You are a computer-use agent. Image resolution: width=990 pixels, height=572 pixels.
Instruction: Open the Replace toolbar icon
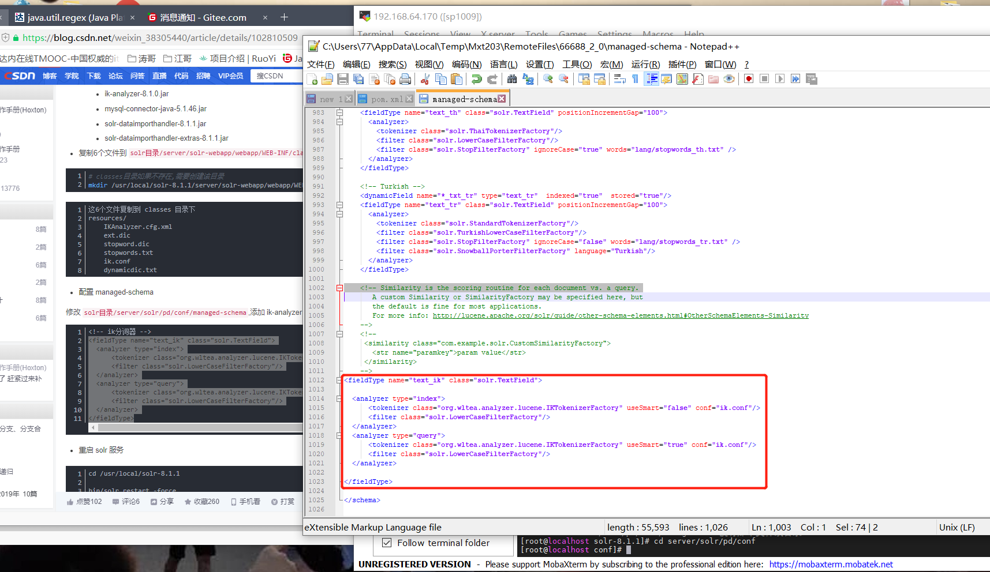pos(528,79)
